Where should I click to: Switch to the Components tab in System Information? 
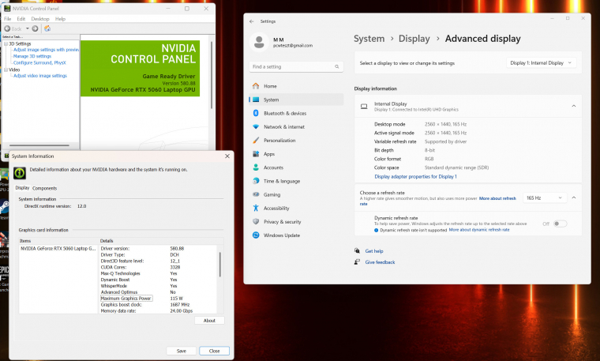44,188
